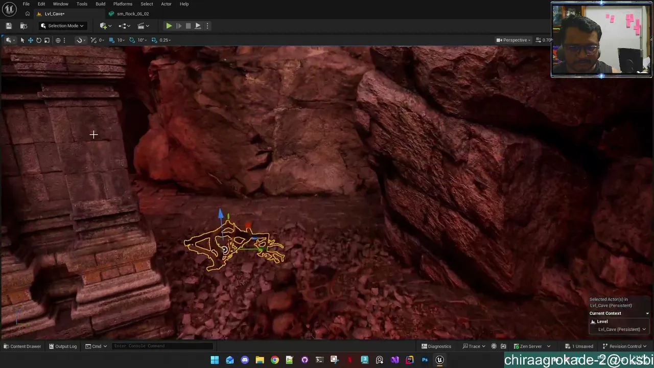This screenshot has height=368, width=654.
Task: Click the Unreal Engine logo icon
Action: coord(10,10)
